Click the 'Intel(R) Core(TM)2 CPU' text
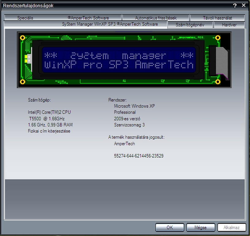Image resolution: width=250 pixels, height=236 pixels. [49, 112]
